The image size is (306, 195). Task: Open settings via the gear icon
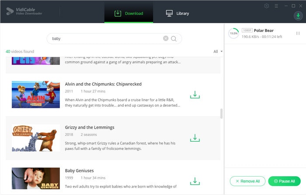(267, 6)
